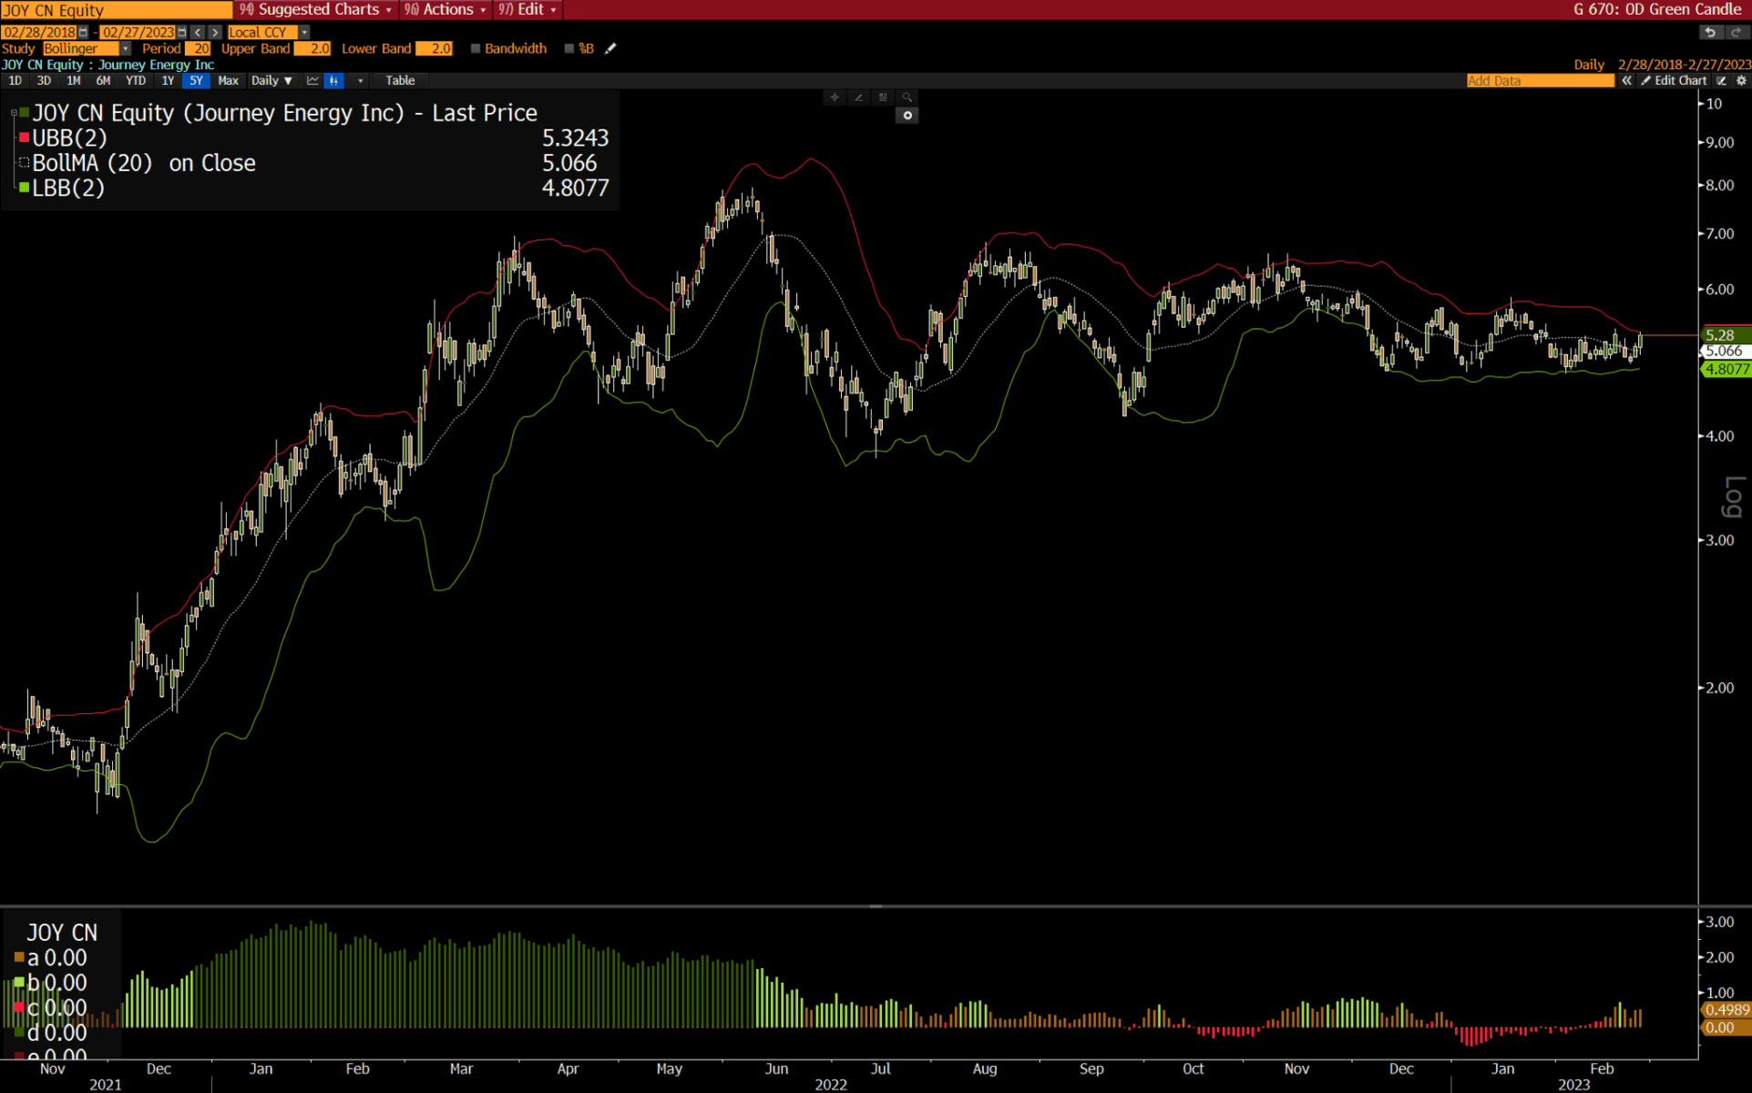Click the chart zoom magnifier icon
1752x1093 pixels.
[x=907, y=97]
